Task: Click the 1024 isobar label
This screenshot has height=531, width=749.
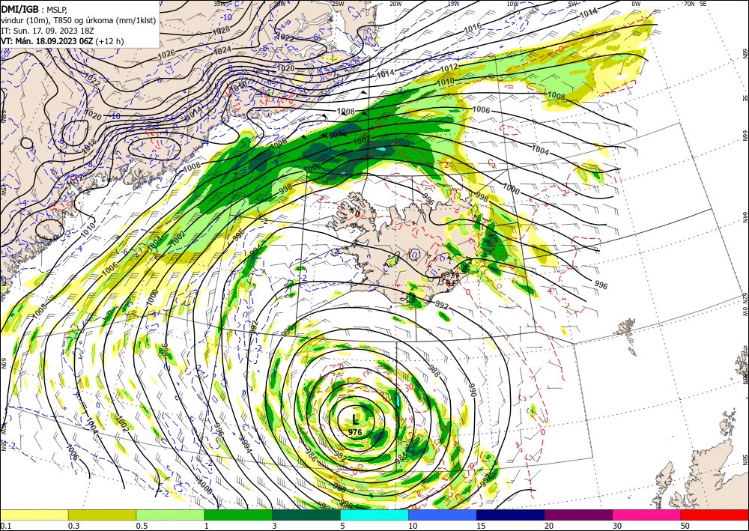Action: coord(222,50)
